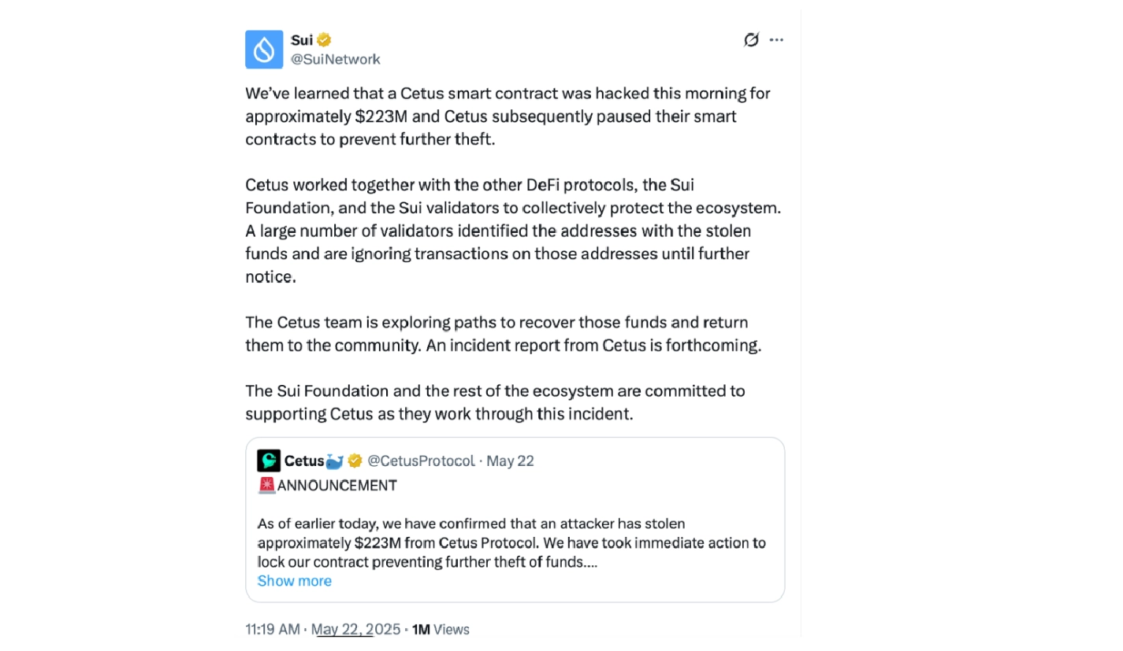Open the Grok explain-post icon

click(x=751, y=39)
